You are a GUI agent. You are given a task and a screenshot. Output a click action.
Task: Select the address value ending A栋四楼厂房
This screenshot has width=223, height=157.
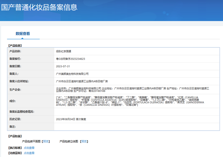[x=82, y=81]
